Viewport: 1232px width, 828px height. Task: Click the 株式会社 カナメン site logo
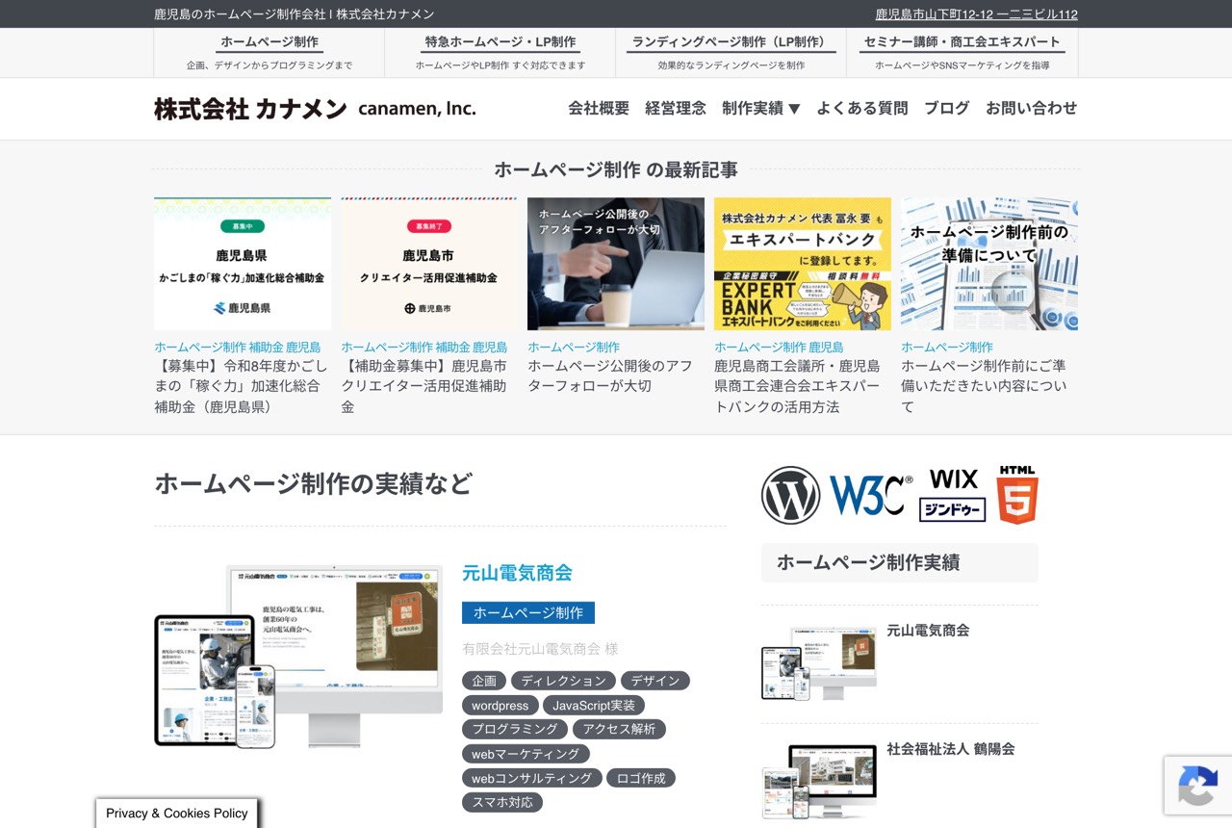[x=315, y=109]
